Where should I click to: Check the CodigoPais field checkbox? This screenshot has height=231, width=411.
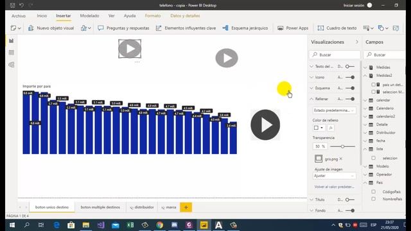(373, 192)
